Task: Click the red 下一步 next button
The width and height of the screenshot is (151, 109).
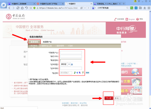Action: coord(109,98)
